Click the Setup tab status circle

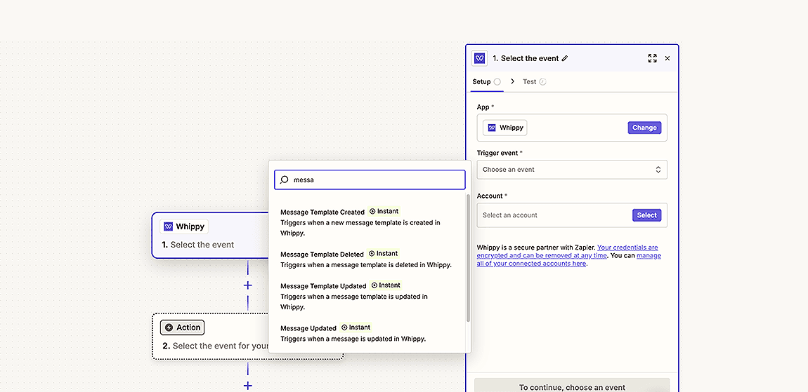point(497,82)
